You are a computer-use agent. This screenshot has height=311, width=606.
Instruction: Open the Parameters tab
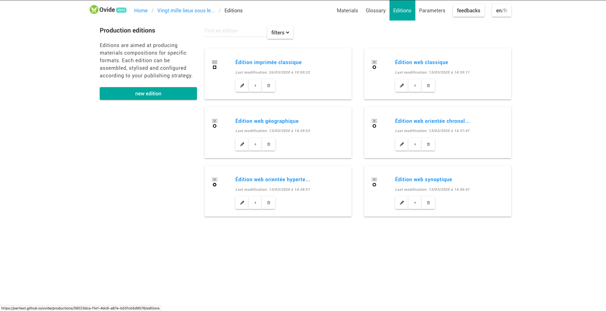click(432, 10)
